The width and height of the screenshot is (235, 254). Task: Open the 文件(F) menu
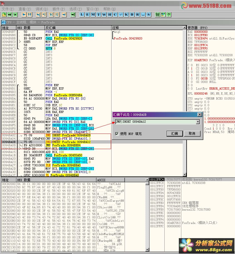[8, 9]
